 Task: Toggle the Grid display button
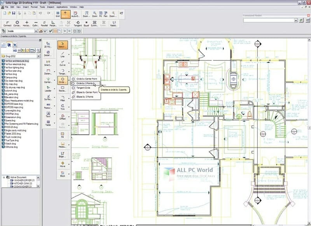[x=58, y=14]
